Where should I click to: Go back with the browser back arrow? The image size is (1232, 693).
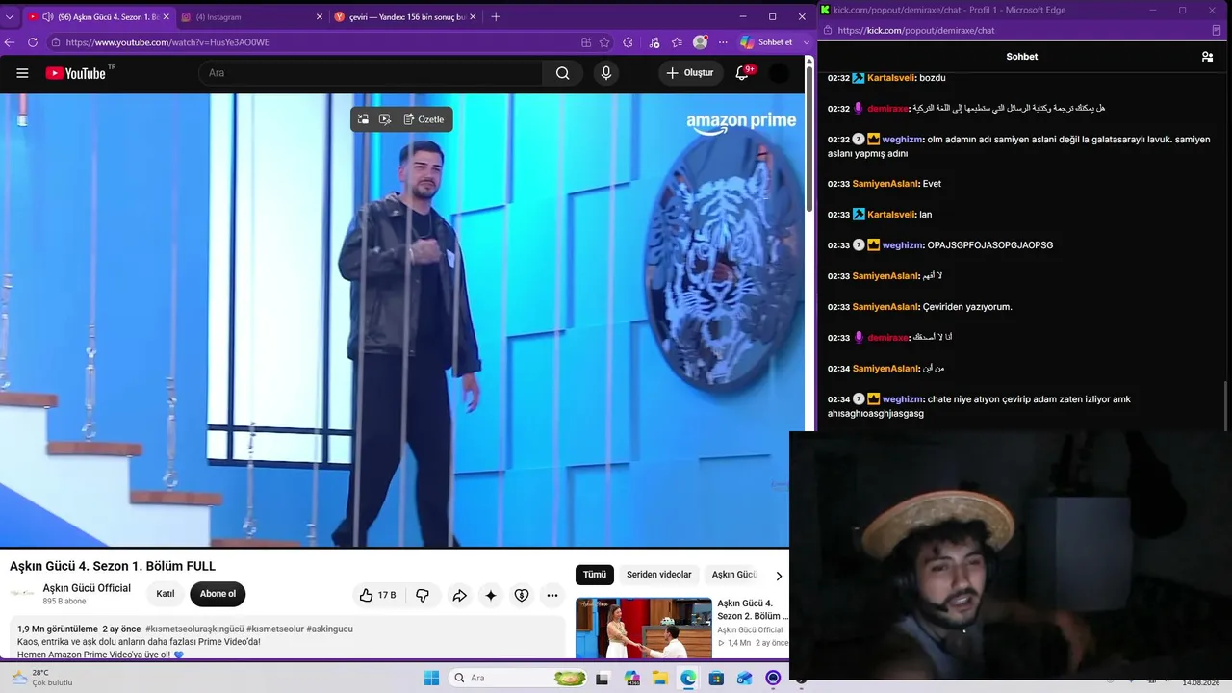point(10,42)
